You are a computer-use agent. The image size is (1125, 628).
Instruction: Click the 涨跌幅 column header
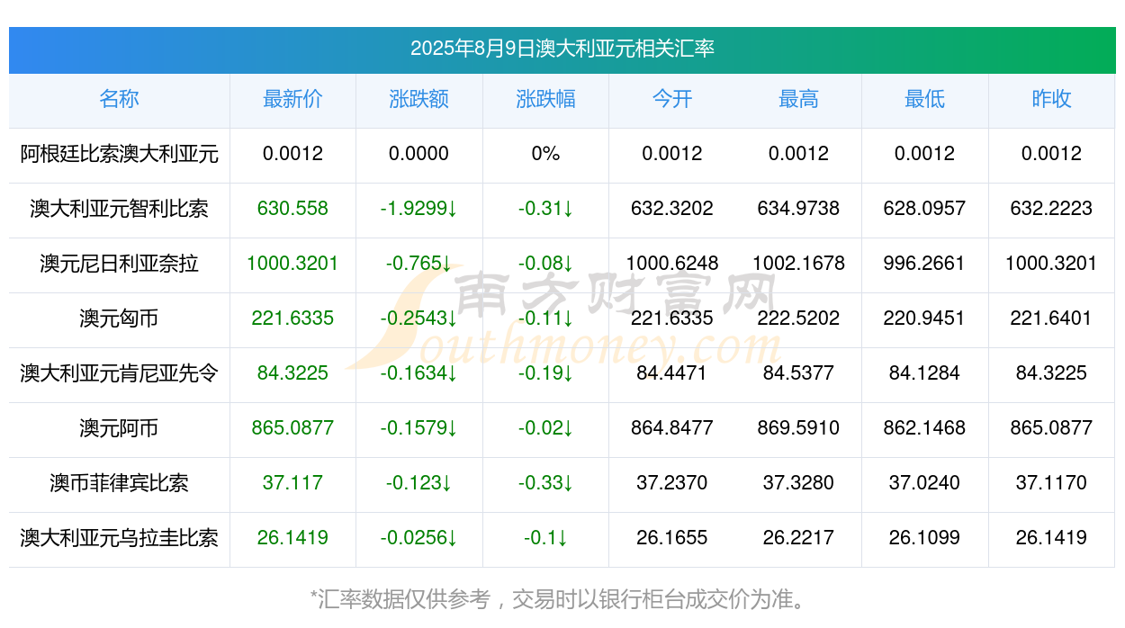545,99
